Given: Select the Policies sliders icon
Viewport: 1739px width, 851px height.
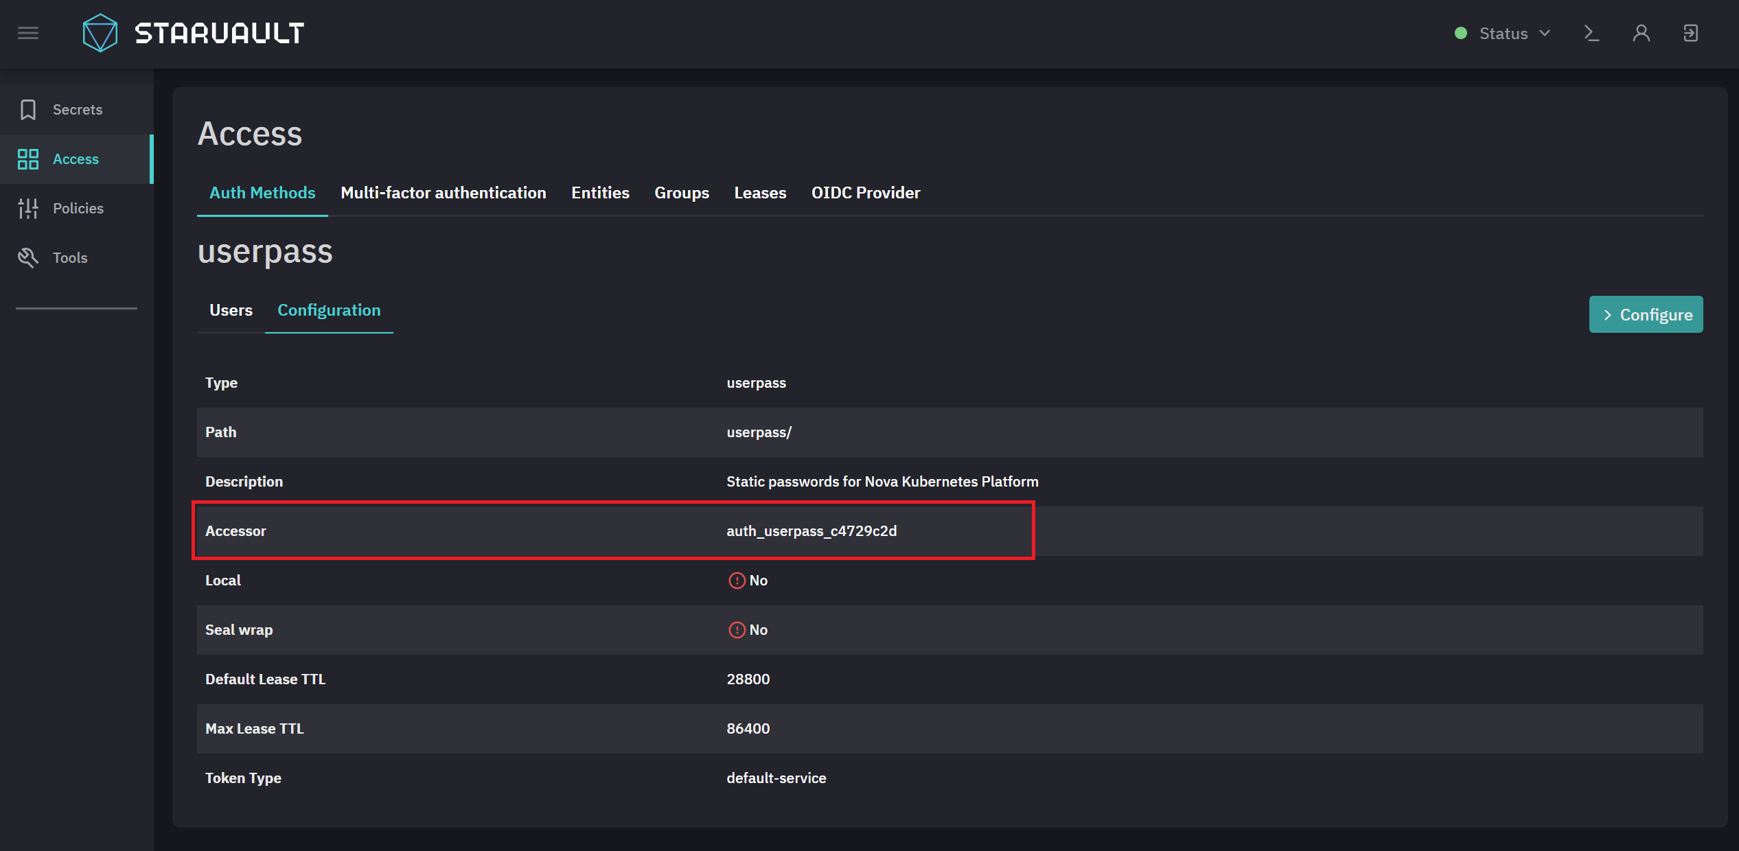Looking at the screenshot, I should coord(28,209).
